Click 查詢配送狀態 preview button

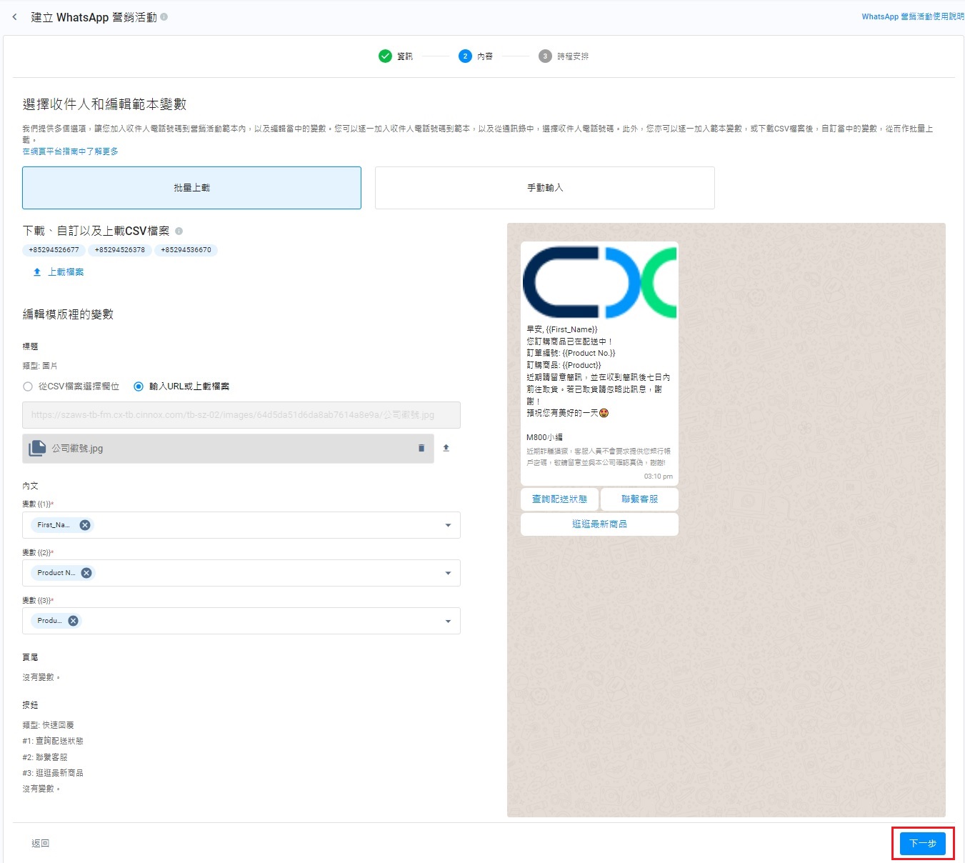click(559, 499)
